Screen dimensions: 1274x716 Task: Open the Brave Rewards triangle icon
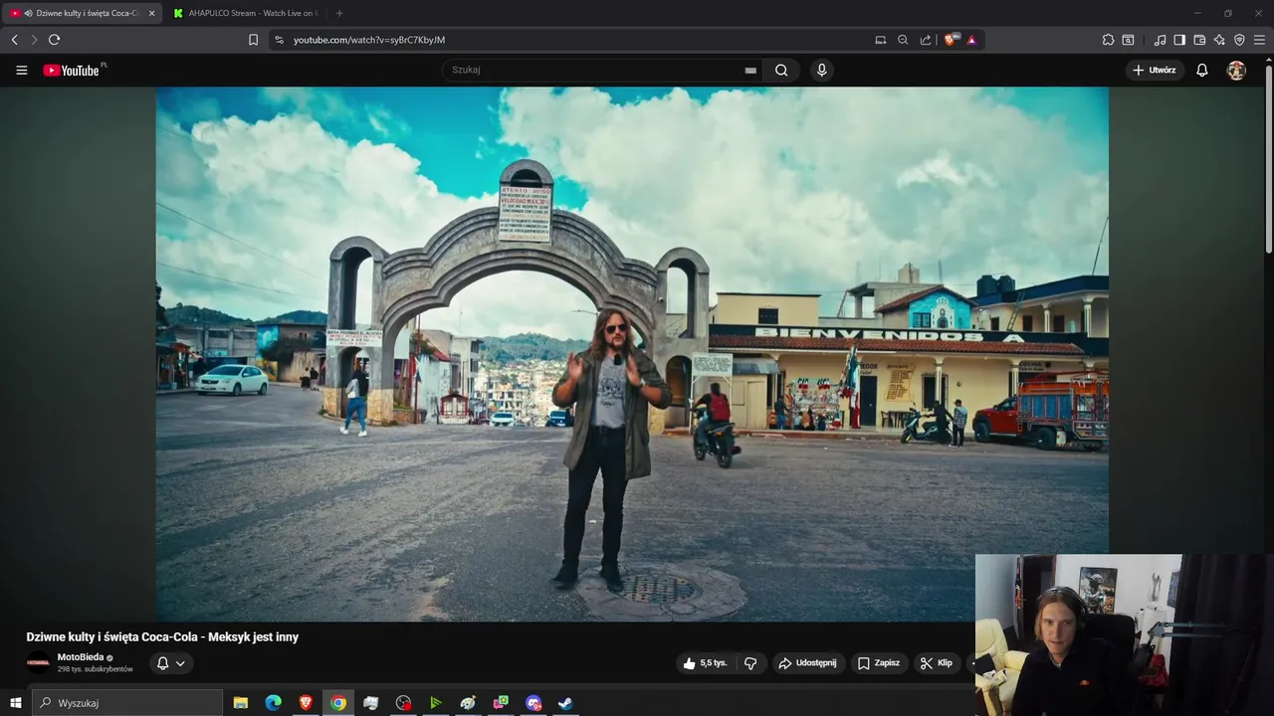(971, 40)
